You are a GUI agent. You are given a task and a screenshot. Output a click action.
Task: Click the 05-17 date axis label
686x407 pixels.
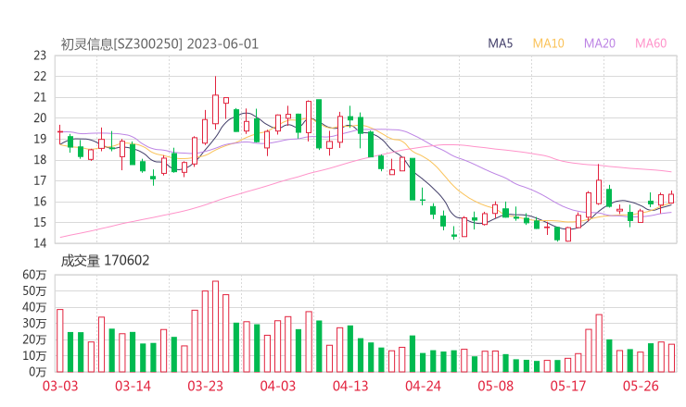568,386
